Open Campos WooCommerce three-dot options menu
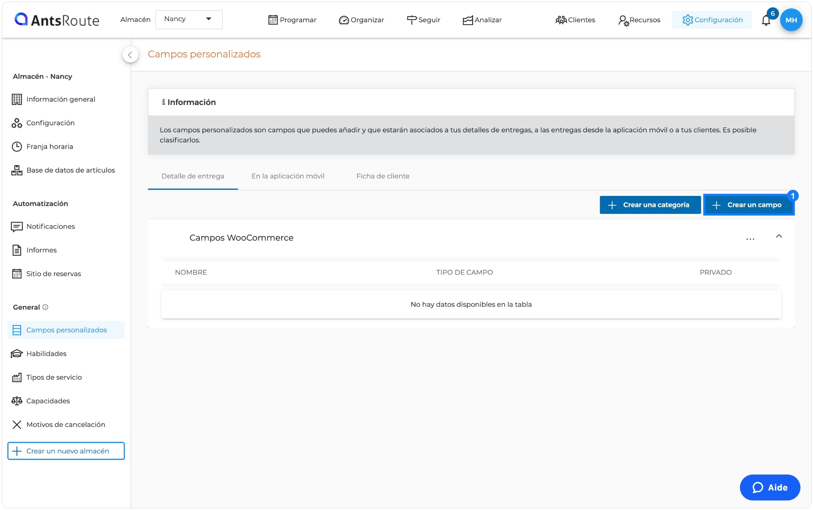Viewport: 813px width, 510px height. pos(750,239)
